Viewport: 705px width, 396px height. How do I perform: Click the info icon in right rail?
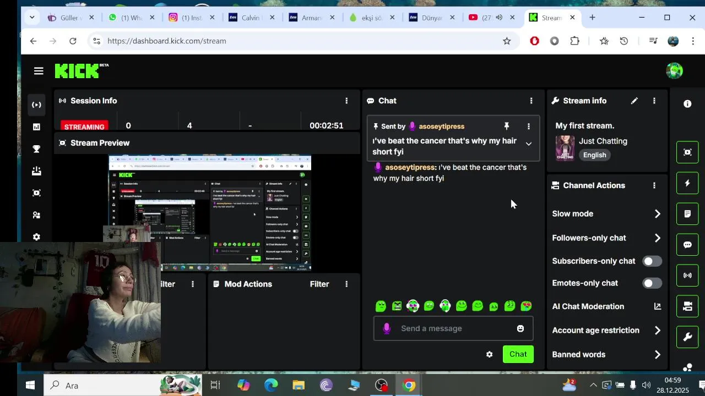[x=687, y=103]
